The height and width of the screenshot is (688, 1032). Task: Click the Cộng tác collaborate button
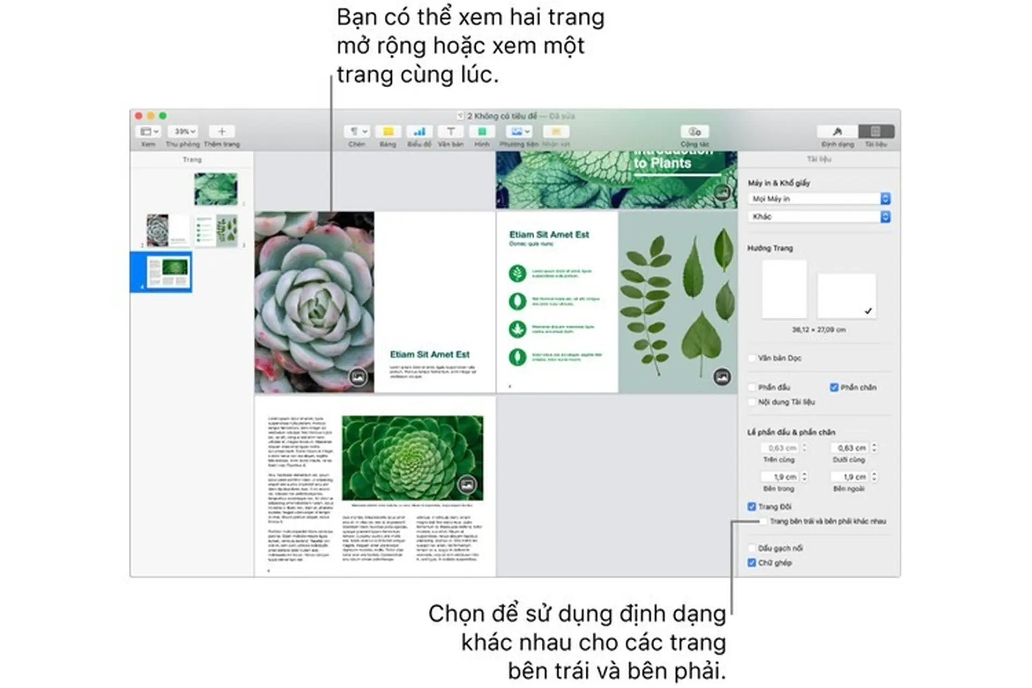tap(695, 132)
